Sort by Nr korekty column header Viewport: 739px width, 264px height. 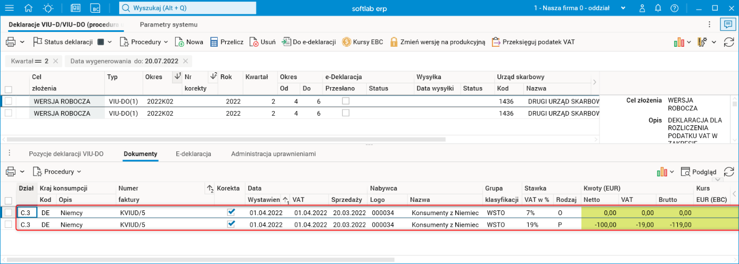pyautogui.click(x=200, y=82)
